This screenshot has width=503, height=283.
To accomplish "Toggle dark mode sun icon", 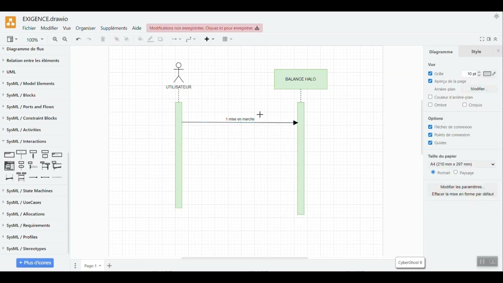I will tap(496, 17).
